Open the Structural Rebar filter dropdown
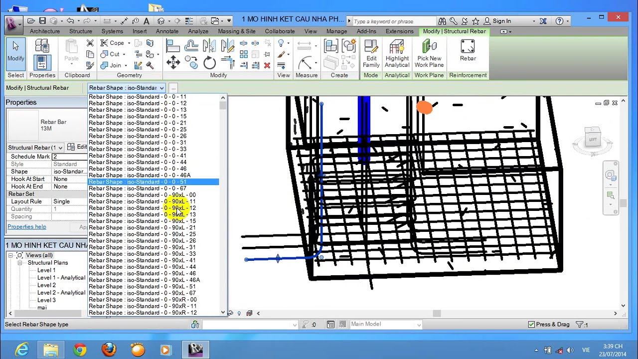Image resolution: width=638 pixels, height=359 pixels. pyautogui.click(x=35, y=148)
